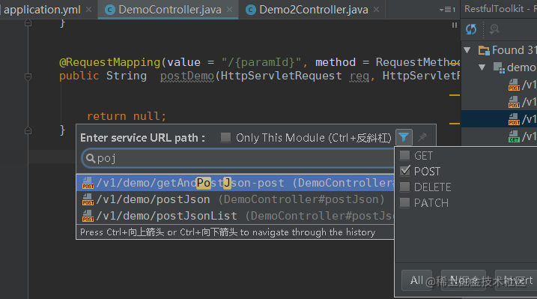Switch to the application.yml tab
Screen dimensions: 537x299
point(43,10)
